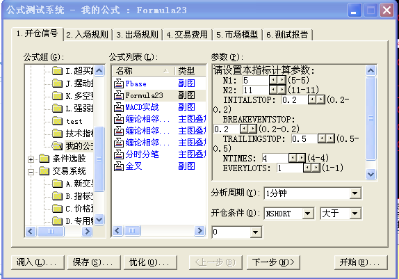Select the MACD实战 formula icon
Screen dimensions: 399x279
pyautogui.click(x=119, y=107)
